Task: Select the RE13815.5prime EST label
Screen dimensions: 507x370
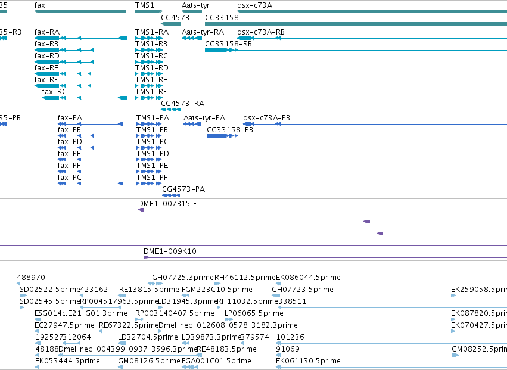Action: (x=149, y=290)
